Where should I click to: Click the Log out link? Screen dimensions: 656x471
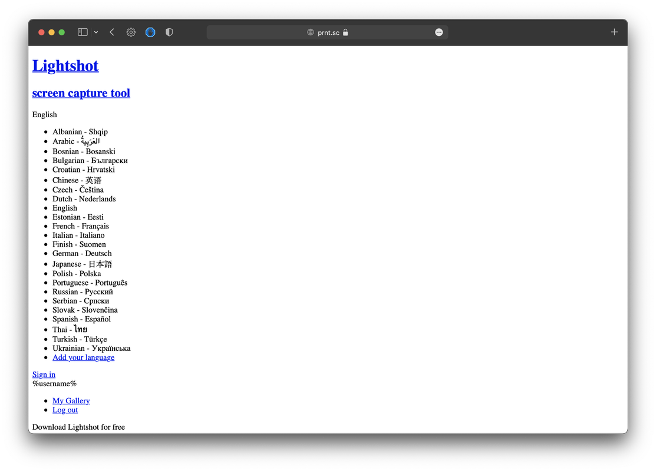65,410
